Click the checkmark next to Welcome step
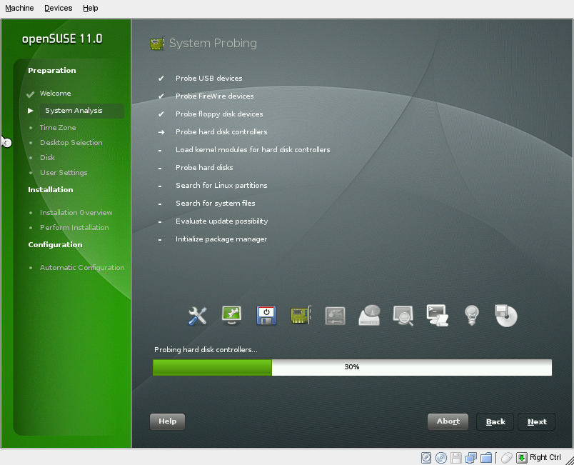The height and width of the screenshot is (465, 574). pyautogui.click(x=31, y=94)
